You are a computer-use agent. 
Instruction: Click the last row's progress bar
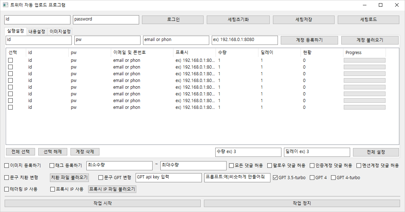coord(364,107)
